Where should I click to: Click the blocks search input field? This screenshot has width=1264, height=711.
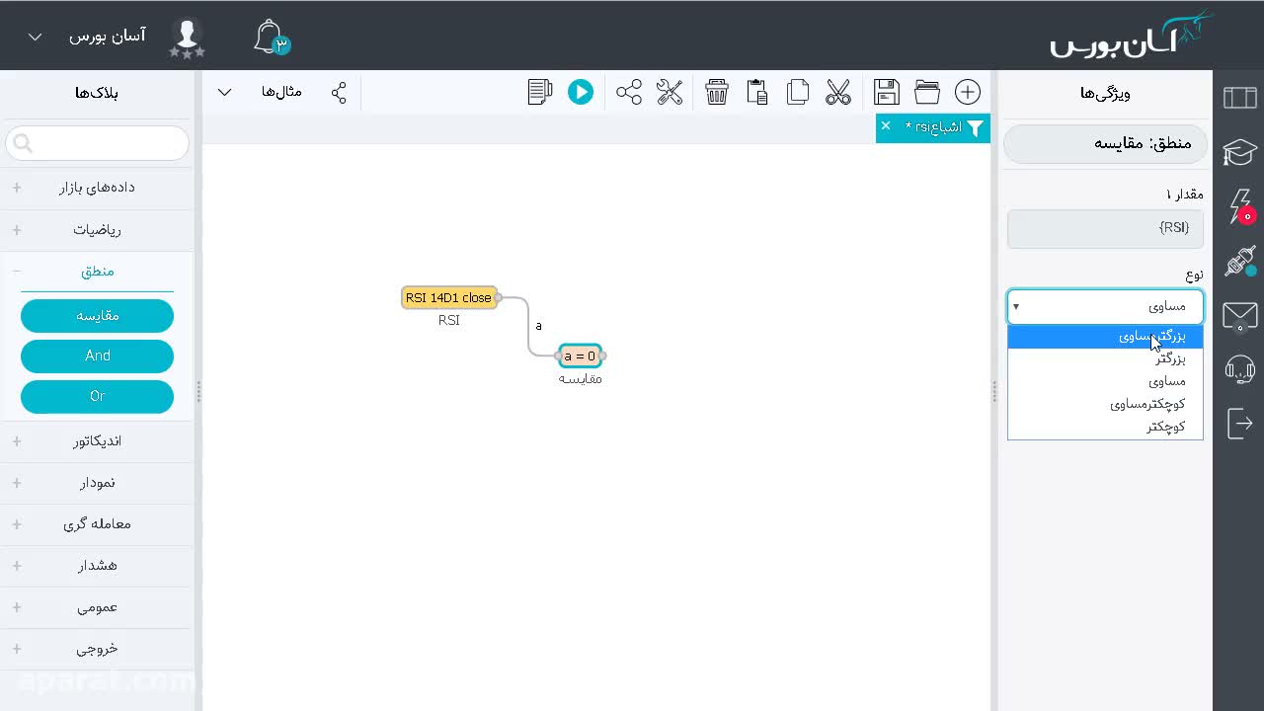pos(97,143)
